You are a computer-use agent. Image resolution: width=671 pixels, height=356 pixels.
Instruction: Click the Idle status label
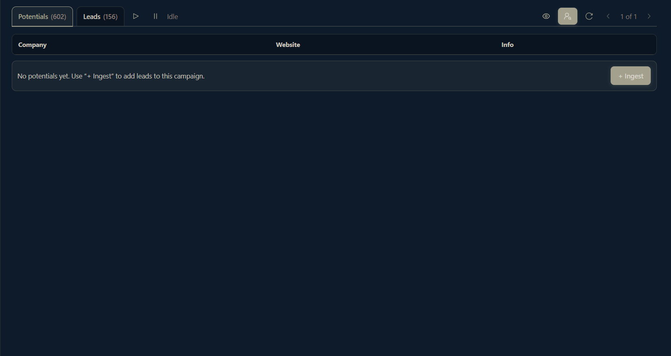pos(172,17)
